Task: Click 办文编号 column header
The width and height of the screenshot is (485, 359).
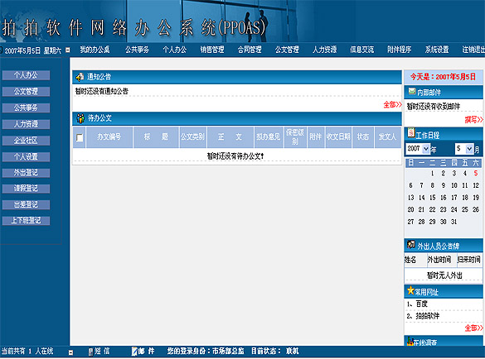Action: pos(109,137)
